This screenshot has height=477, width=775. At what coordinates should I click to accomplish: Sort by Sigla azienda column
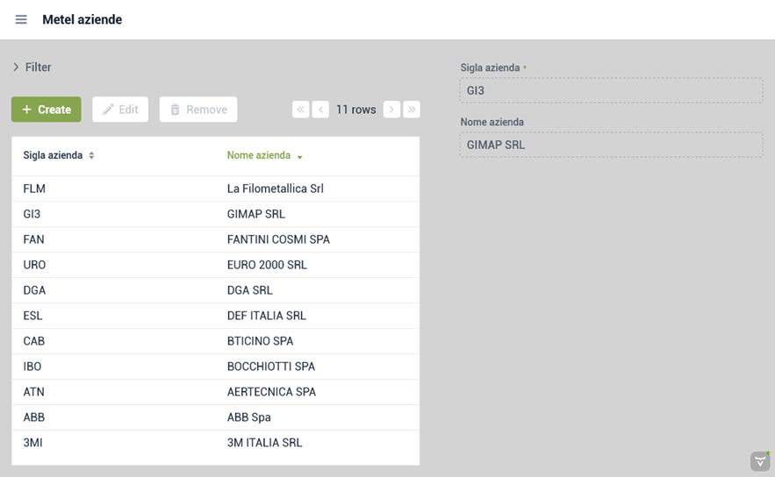point(58,155)
